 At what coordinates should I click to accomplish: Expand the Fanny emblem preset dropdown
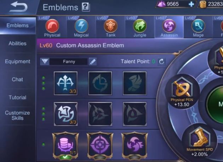(x=45, y=61)
